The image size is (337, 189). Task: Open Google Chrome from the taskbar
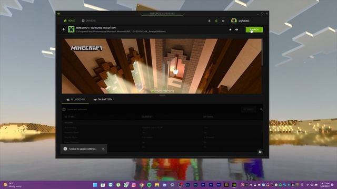[141, 185]
